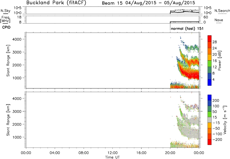Viewport: 230px width, 159px height.
Task: Click the '4000' tick of the power panel
Action: [17, 39]
